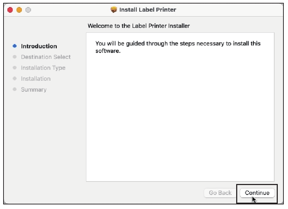Click the gray bullet beside Destination Select

click(15, 57)
